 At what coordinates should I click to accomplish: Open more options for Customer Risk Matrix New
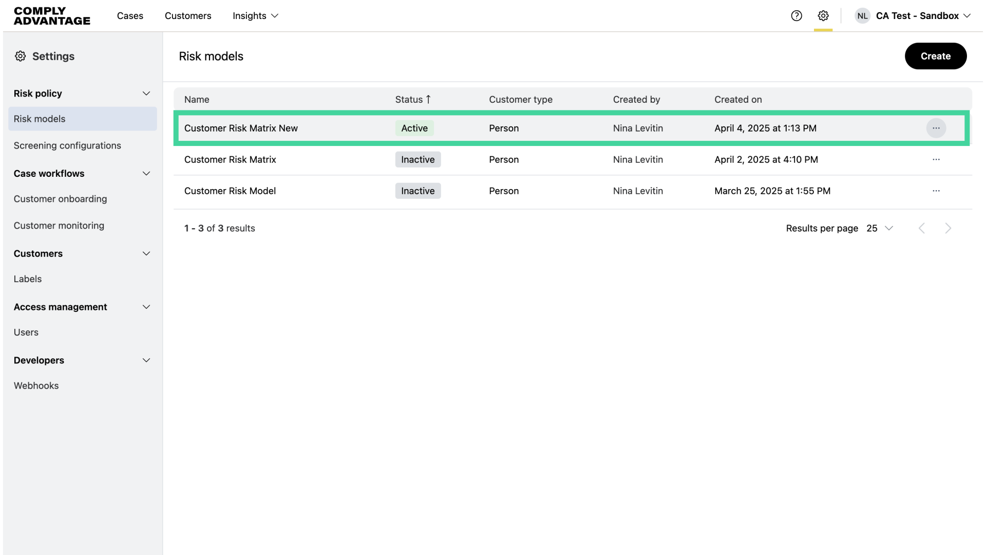tap(936, 128)
